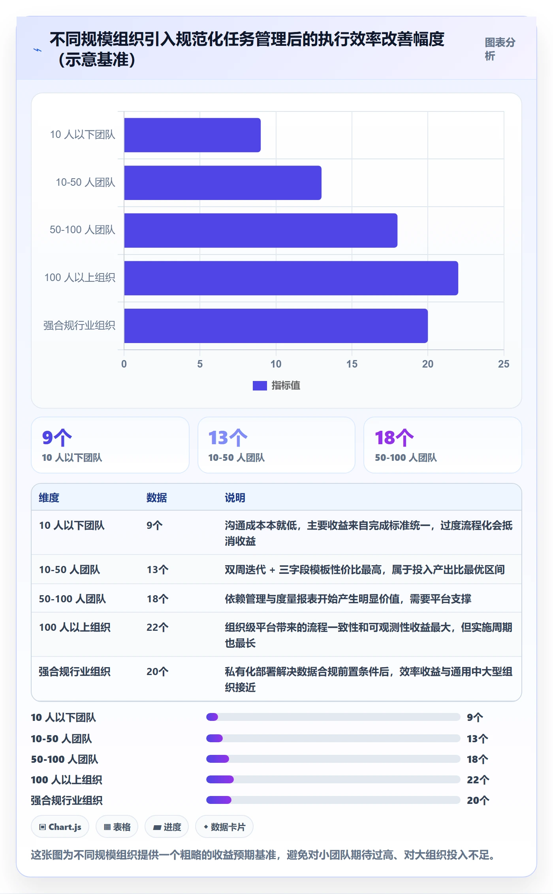The width and height of the screenshot is (553, 894).
Task: Click the Chart.js tag icon
Action: coord(43,827)
